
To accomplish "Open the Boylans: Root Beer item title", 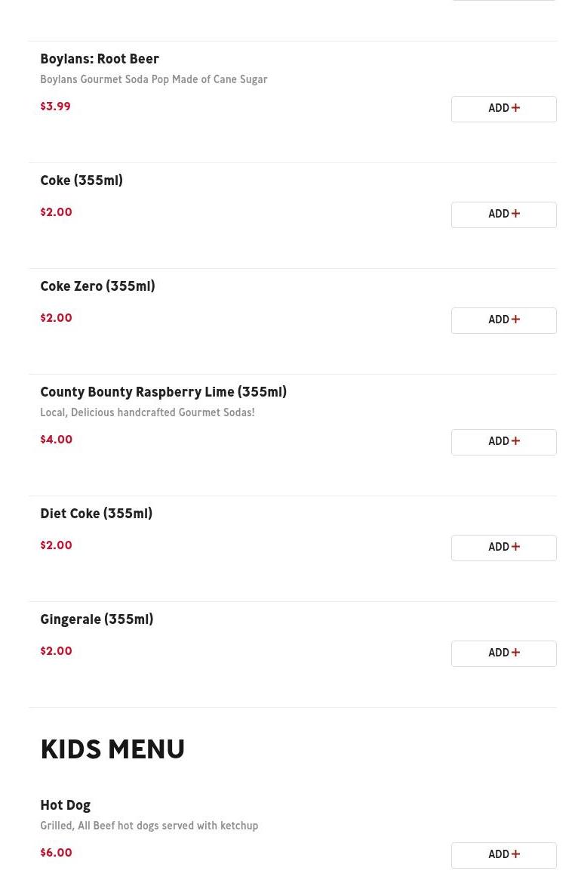I will (x=100, y=59).
